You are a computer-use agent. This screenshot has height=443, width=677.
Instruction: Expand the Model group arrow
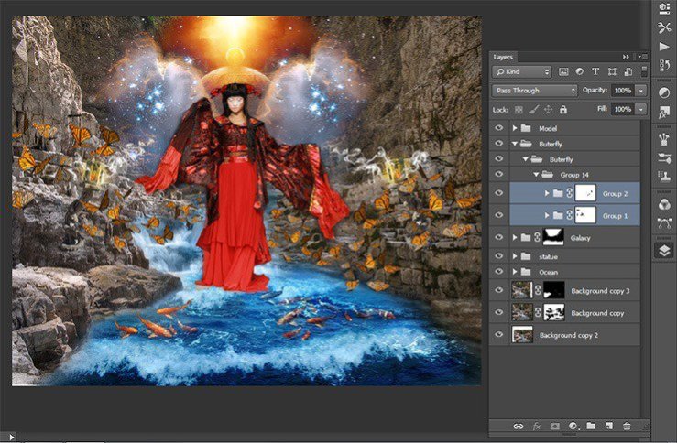[515, 128]
